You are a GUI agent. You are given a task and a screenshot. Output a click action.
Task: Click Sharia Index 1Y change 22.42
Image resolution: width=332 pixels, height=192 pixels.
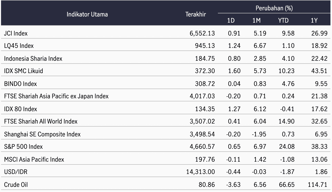coord(319,58)
